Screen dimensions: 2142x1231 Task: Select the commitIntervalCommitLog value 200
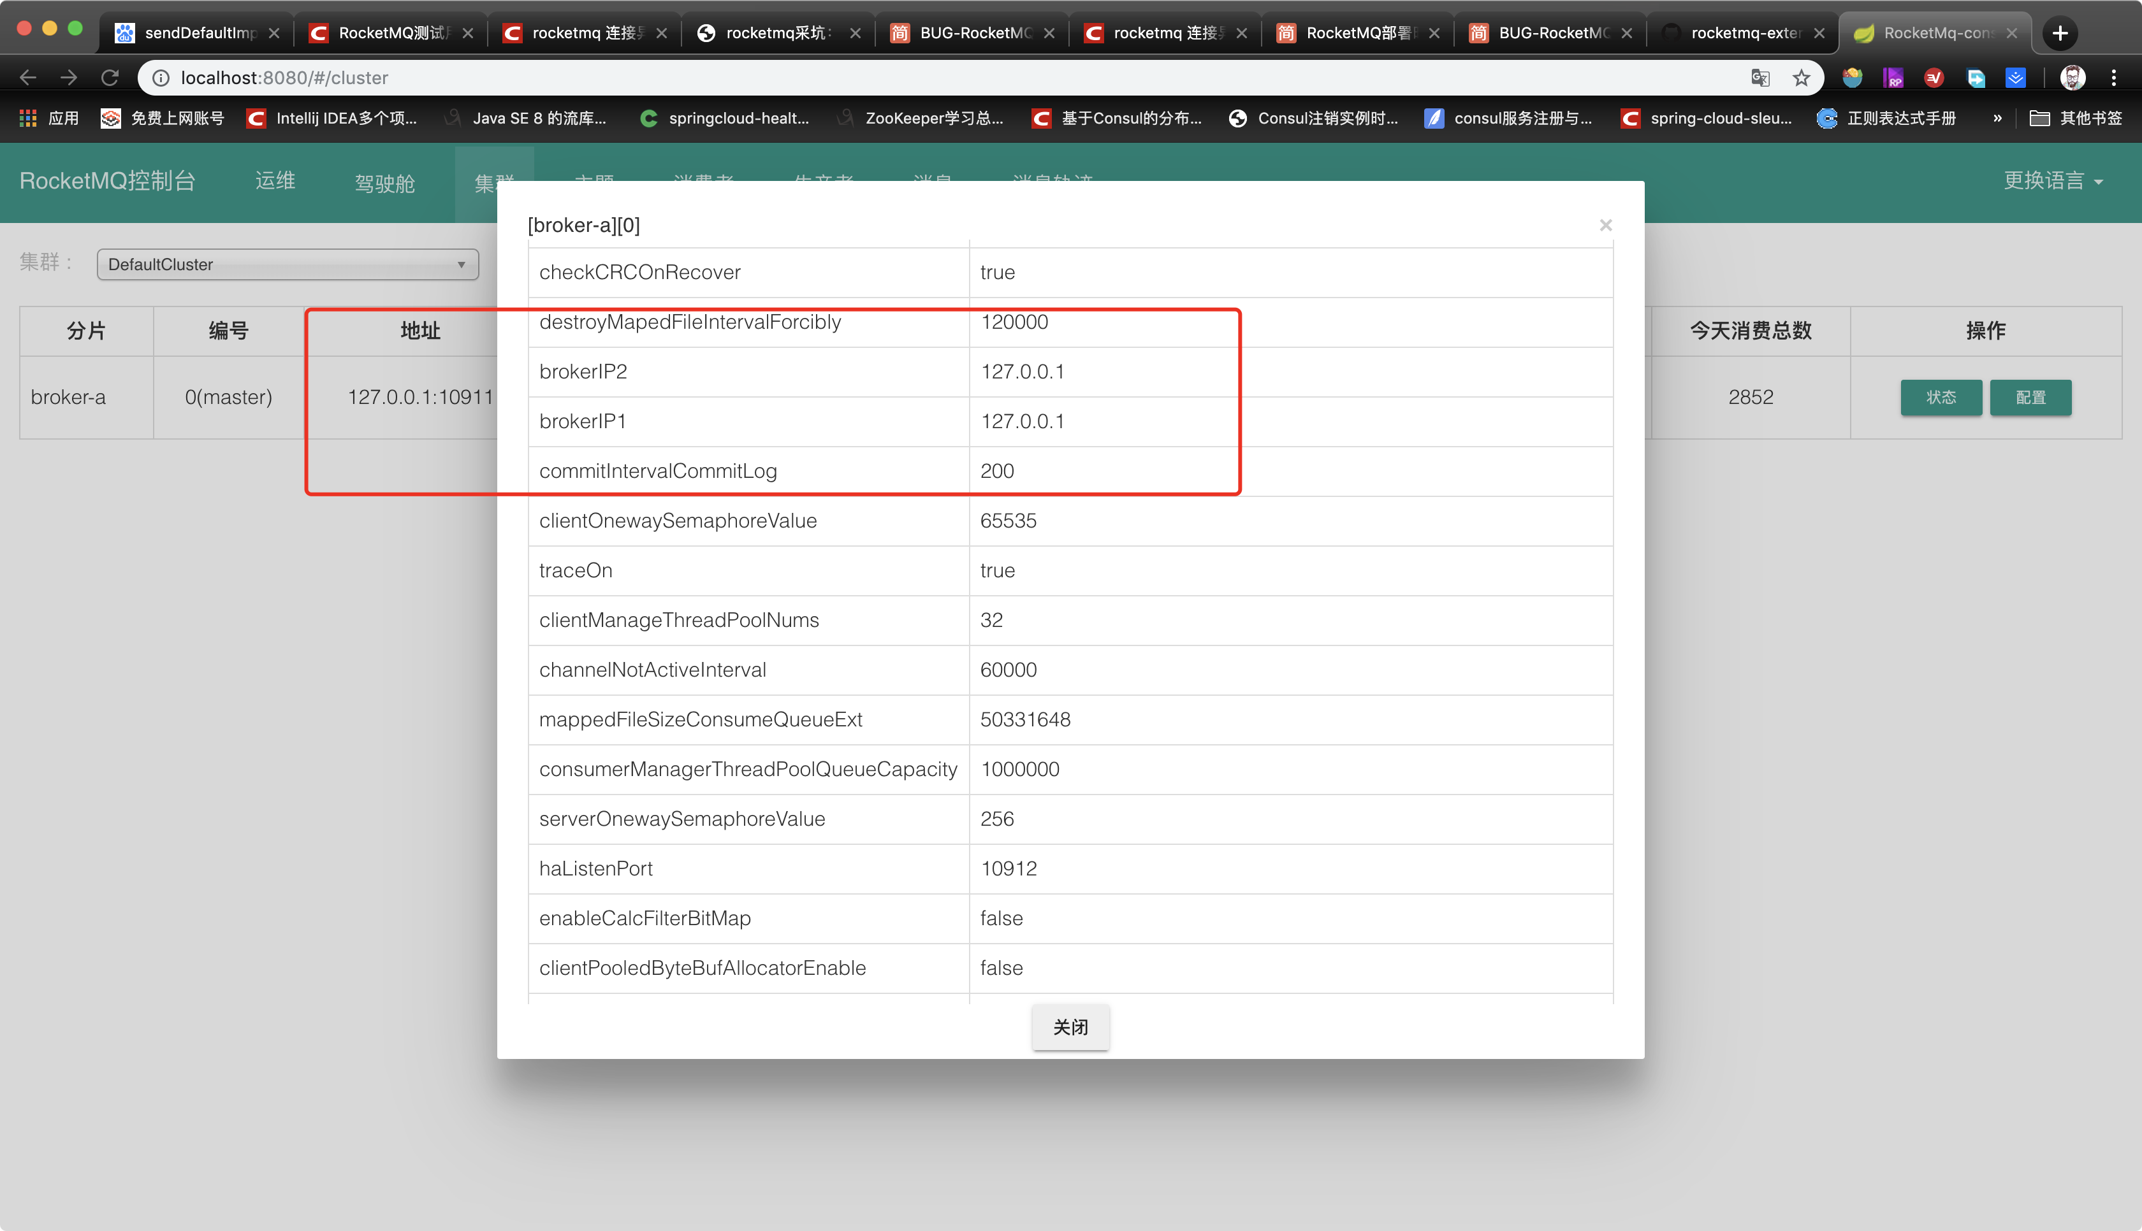tap(997, 472)
